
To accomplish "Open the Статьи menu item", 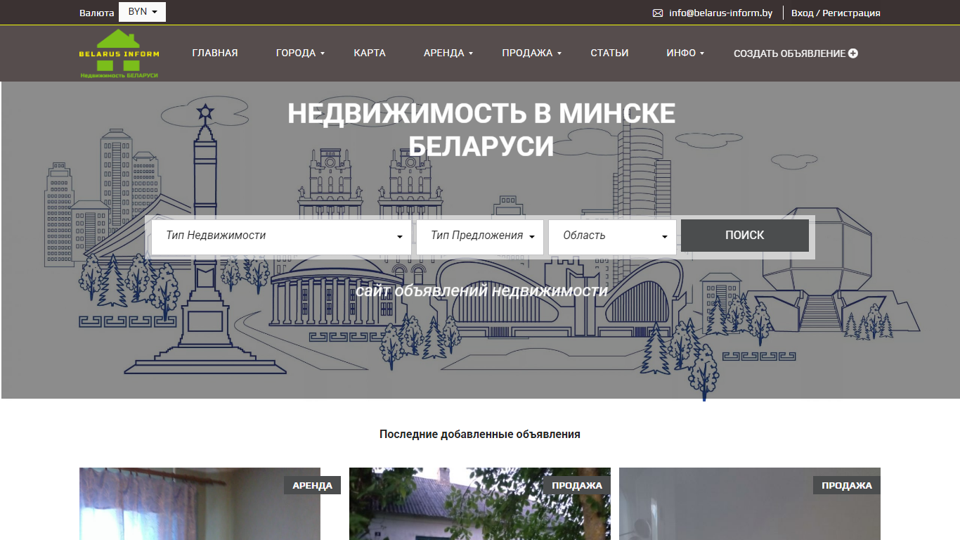I will click(x=609, y=53).
